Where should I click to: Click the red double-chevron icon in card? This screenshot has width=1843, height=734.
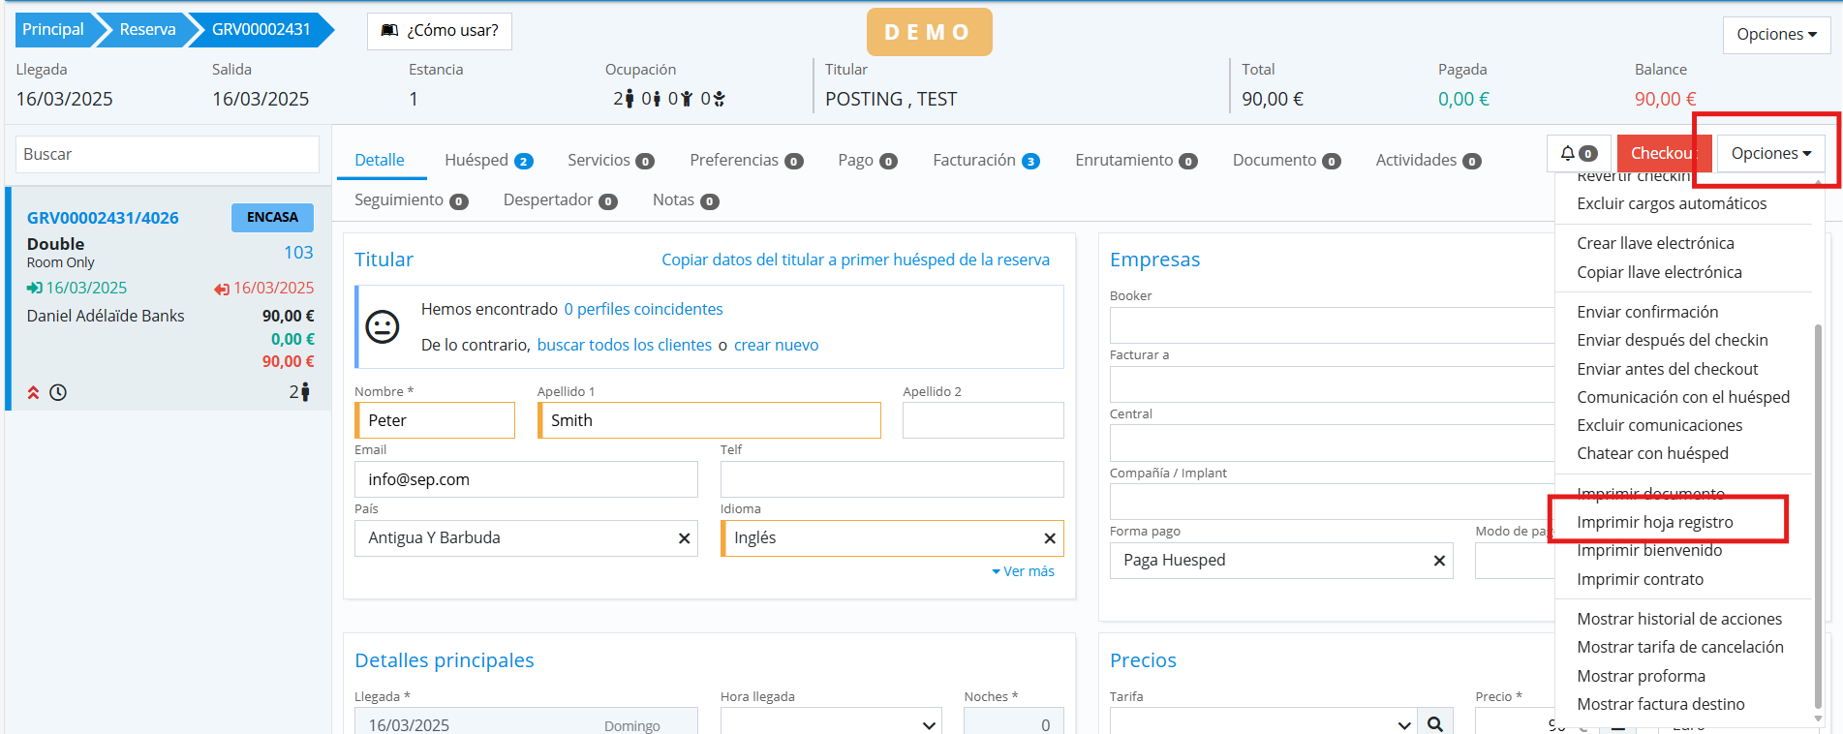click(x=33, y=392)
